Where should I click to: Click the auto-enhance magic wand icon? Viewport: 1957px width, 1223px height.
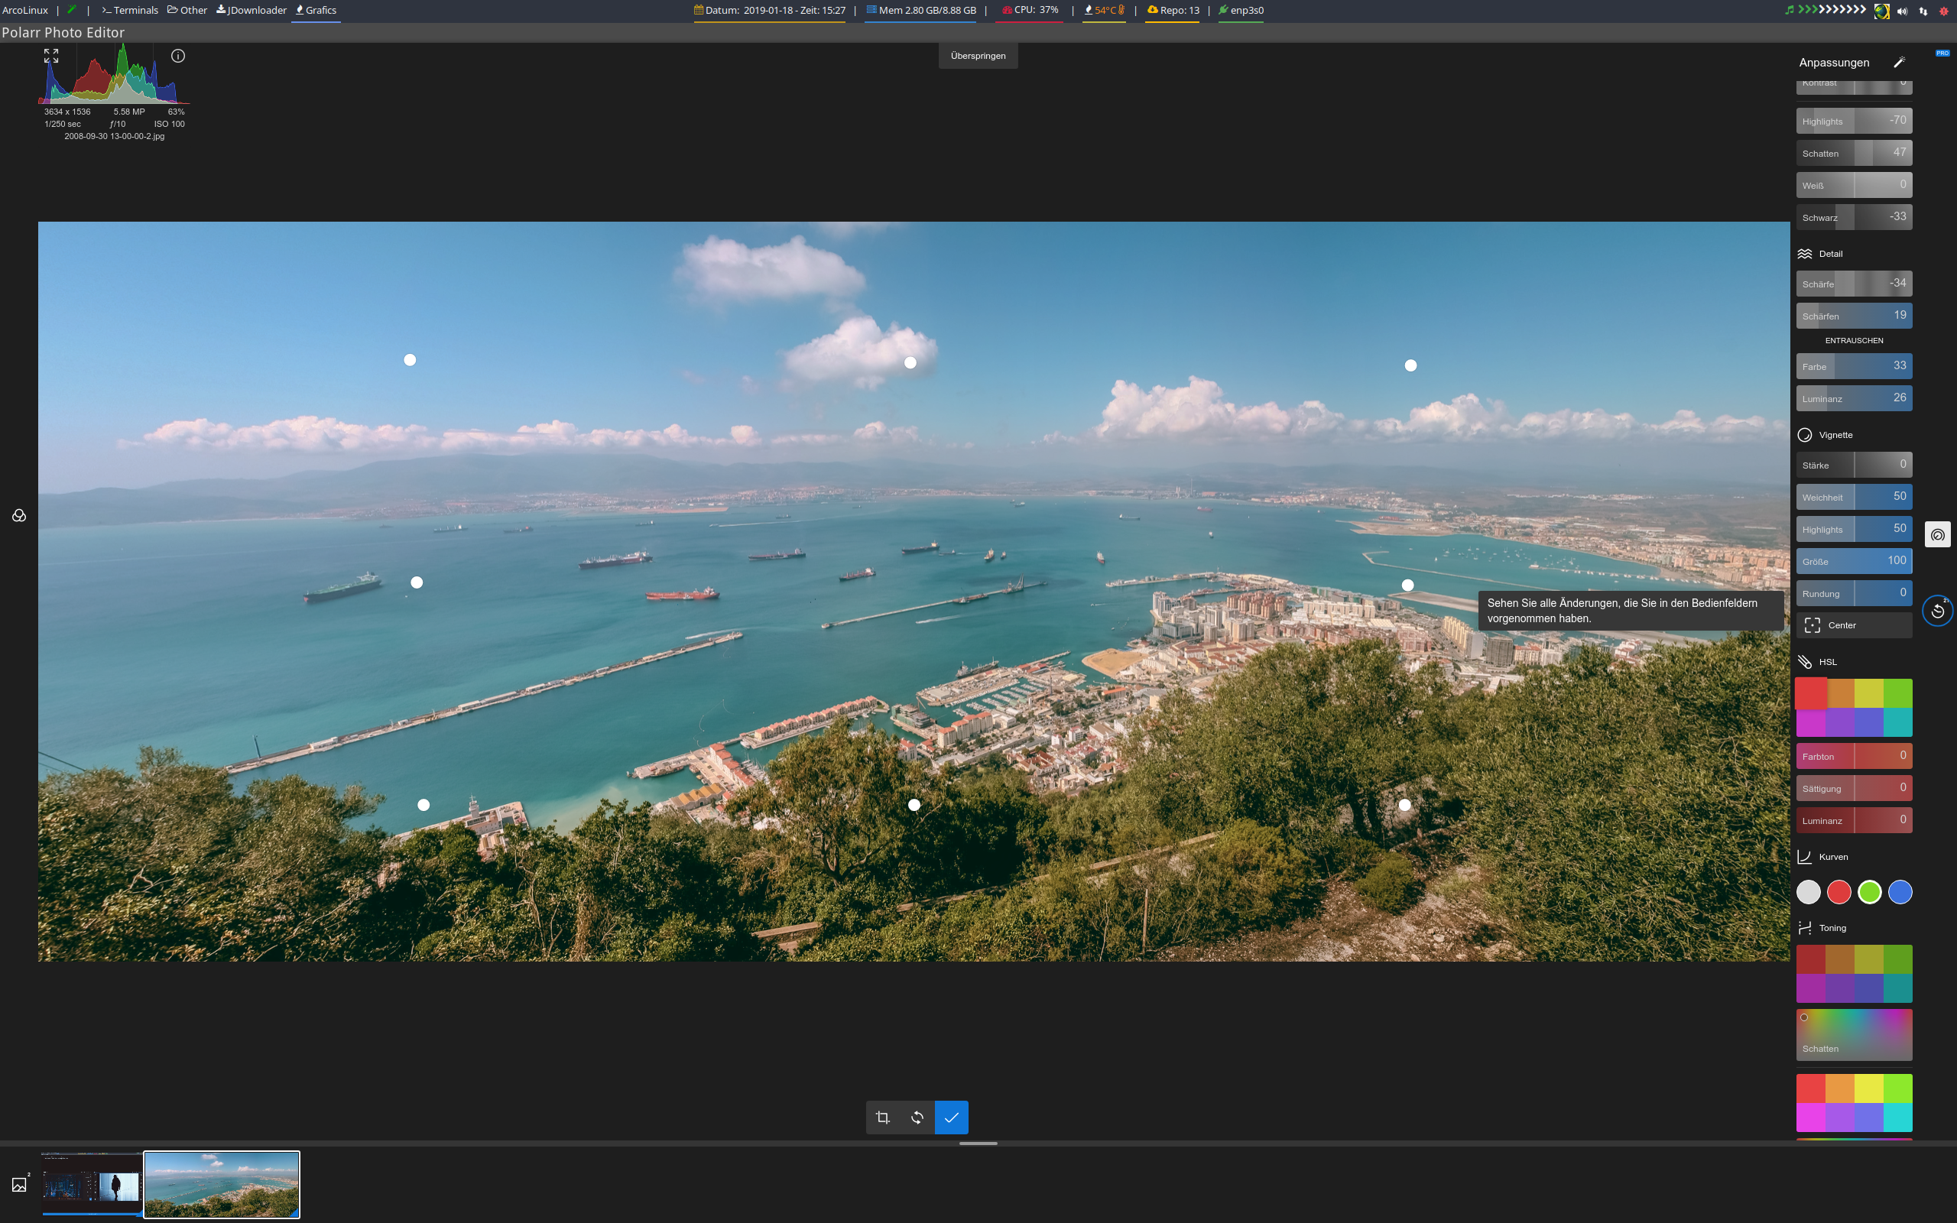tap(1899, 62)
